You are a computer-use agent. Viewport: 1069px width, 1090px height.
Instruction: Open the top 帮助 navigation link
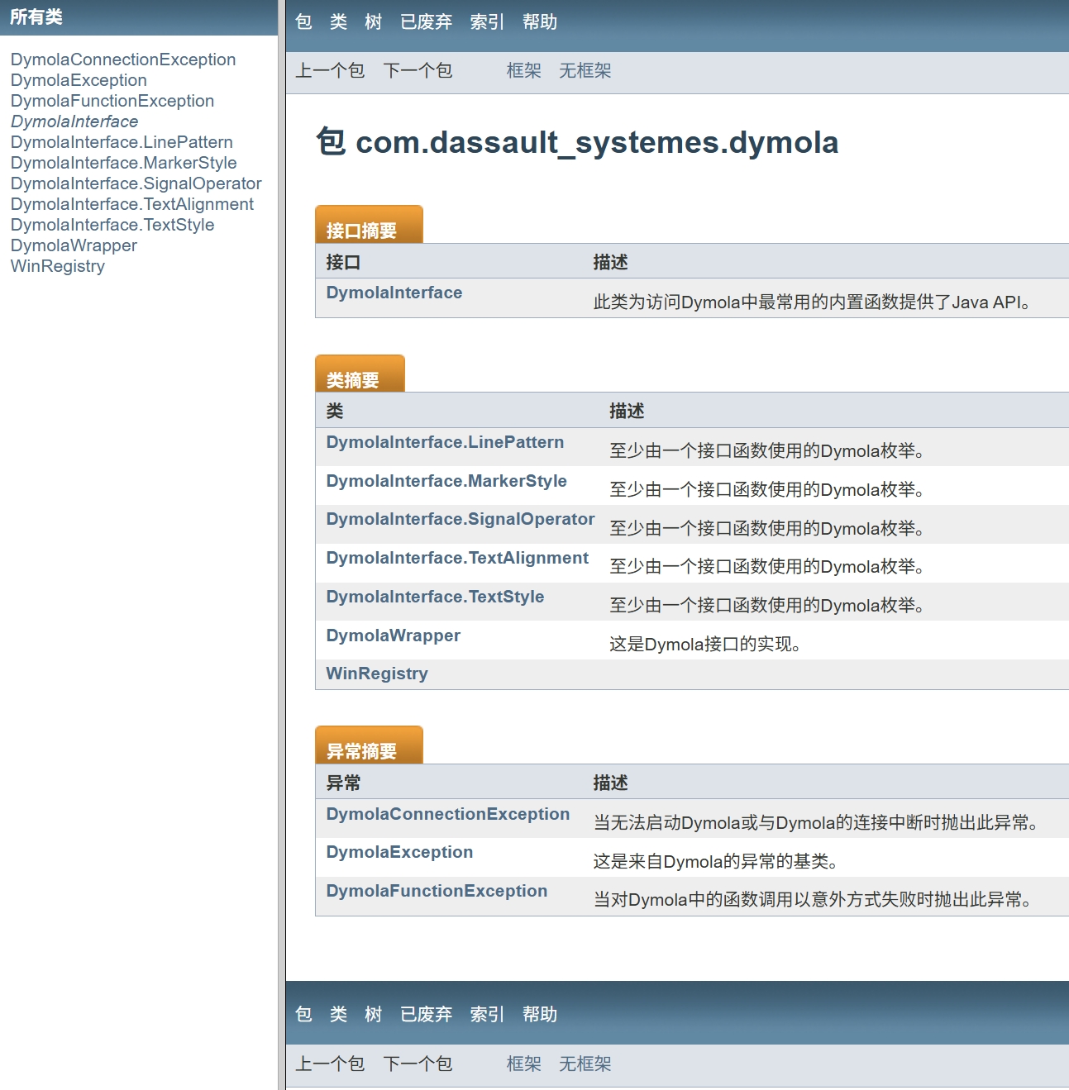click(539, 22)
